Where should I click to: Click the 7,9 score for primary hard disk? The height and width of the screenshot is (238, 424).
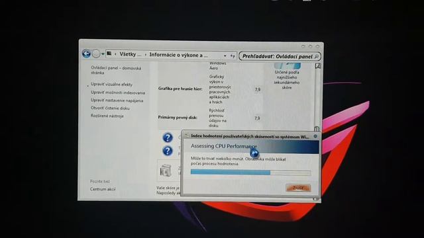pos(257,118)
